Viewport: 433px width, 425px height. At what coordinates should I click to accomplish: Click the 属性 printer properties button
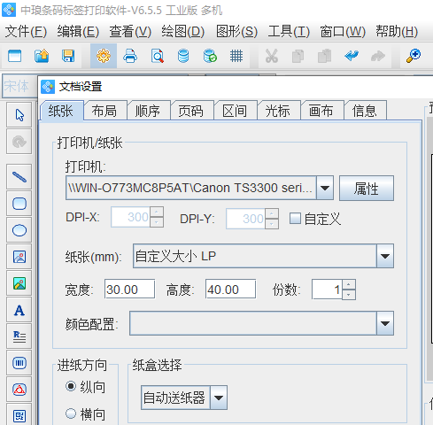click(367, 189)
